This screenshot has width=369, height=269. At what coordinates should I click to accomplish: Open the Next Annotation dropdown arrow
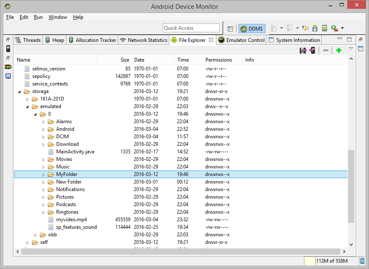tap(281, 28)
